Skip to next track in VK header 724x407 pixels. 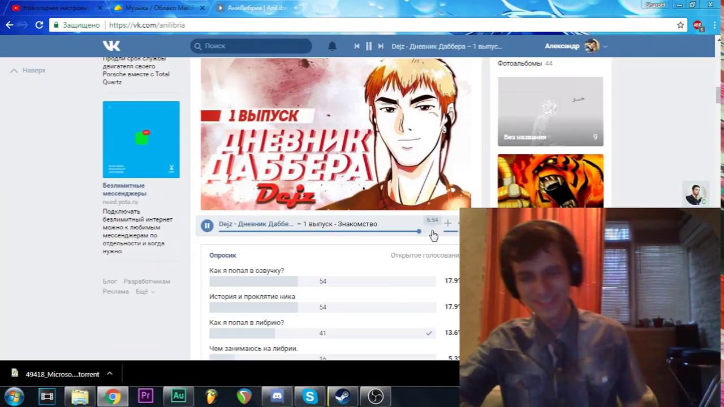tap(381, 46)
